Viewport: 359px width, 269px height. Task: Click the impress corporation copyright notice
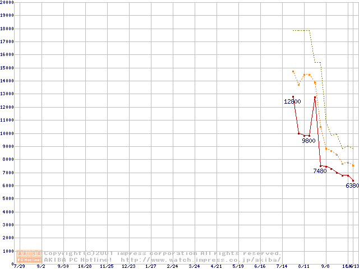pyautogui.click(x=163, y=253)
